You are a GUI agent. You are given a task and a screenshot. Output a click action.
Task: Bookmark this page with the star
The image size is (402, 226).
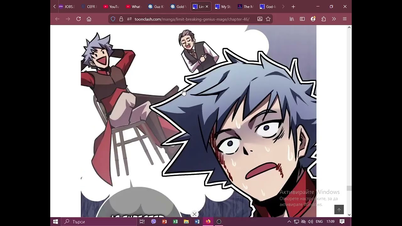coord(268,19)
